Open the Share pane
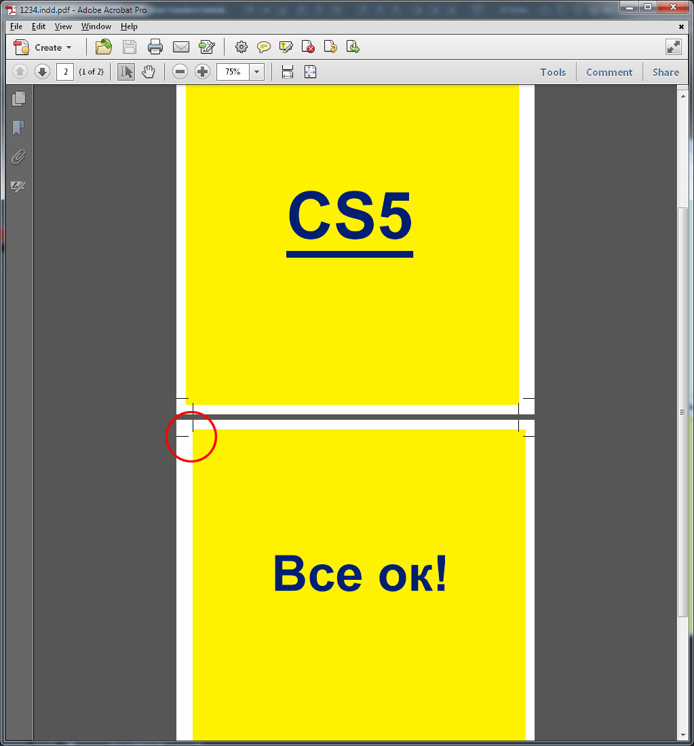This screenshot has height=746, width=694. (x=666, y=73)
